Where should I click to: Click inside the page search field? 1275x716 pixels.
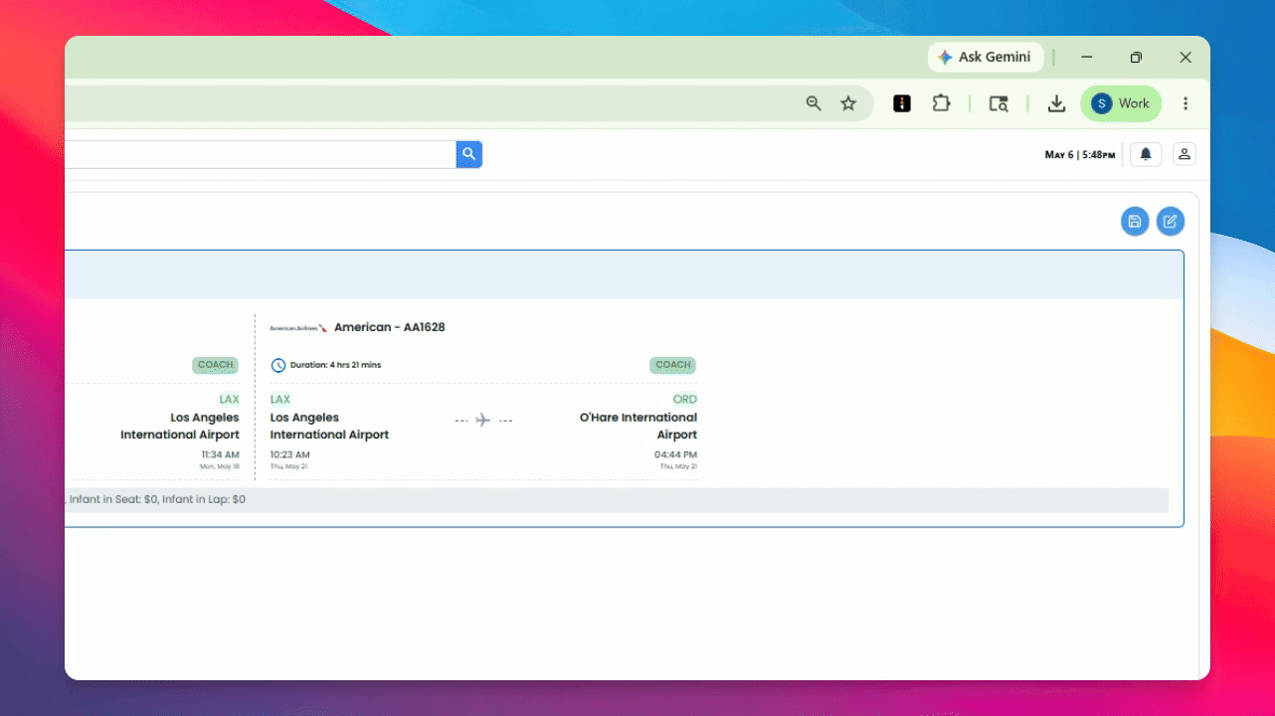(x=261, y=154)
